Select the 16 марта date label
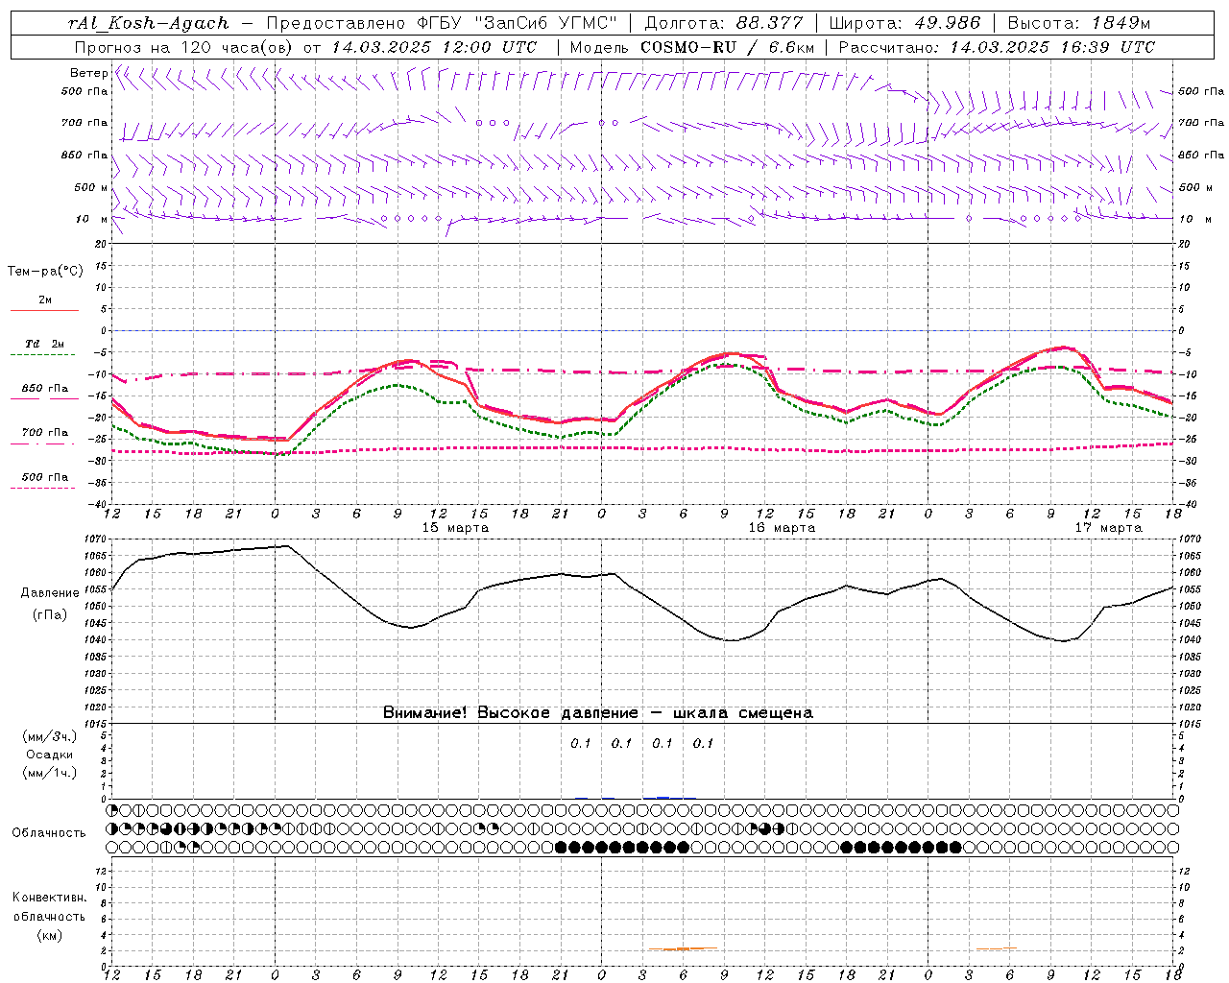Viewport: 1229px width, 983px height. (x=782, y=528)
